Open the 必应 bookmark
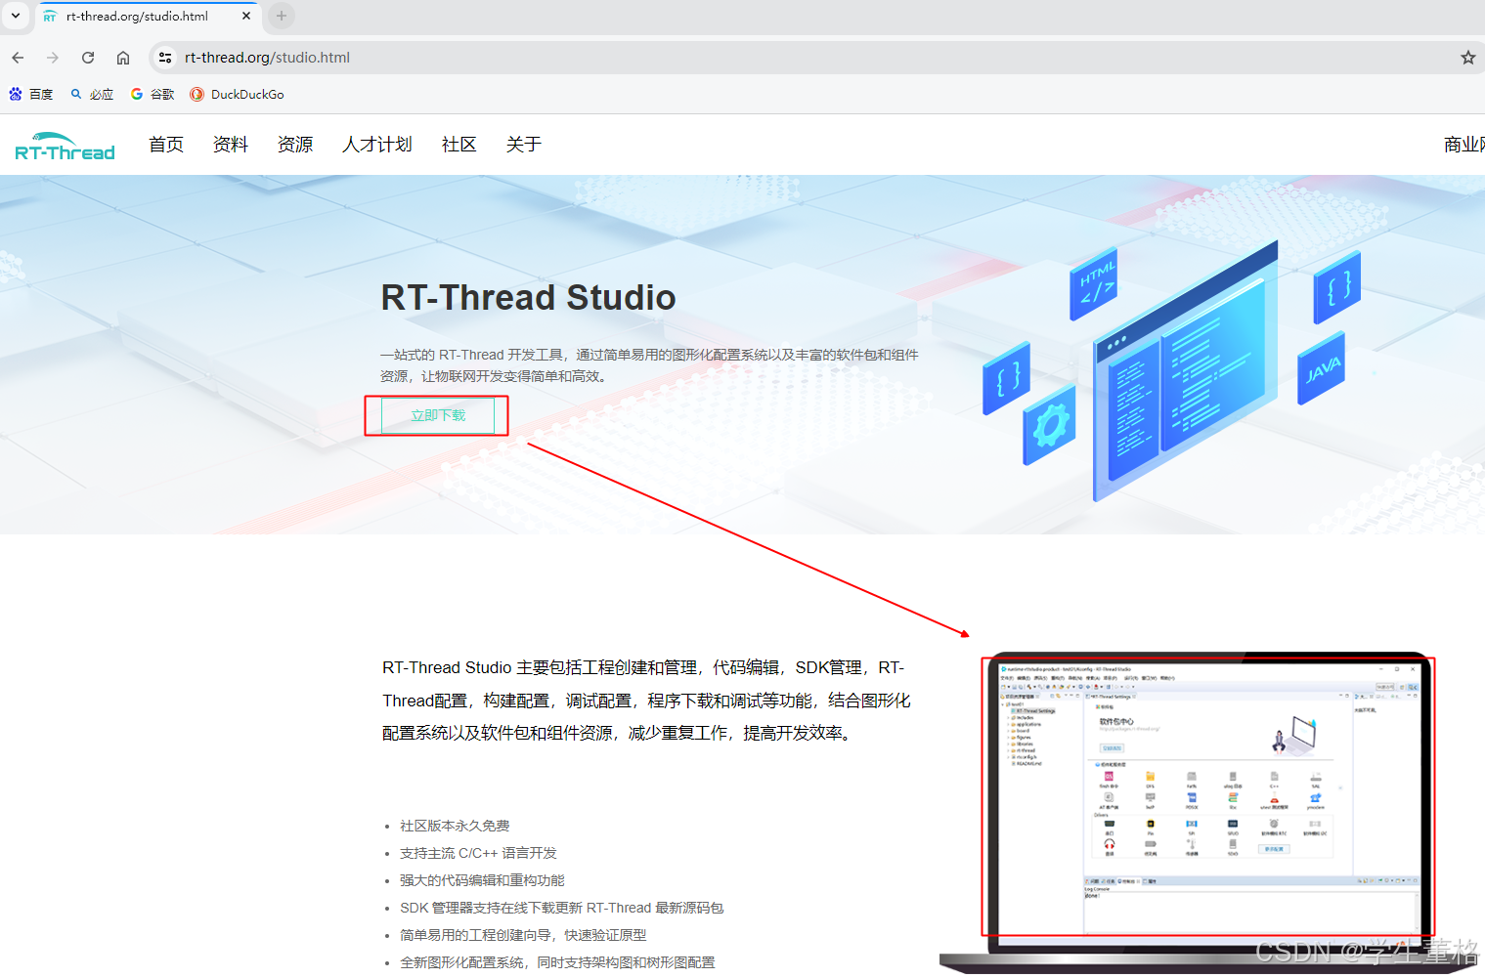 click(x=92, y=95)
